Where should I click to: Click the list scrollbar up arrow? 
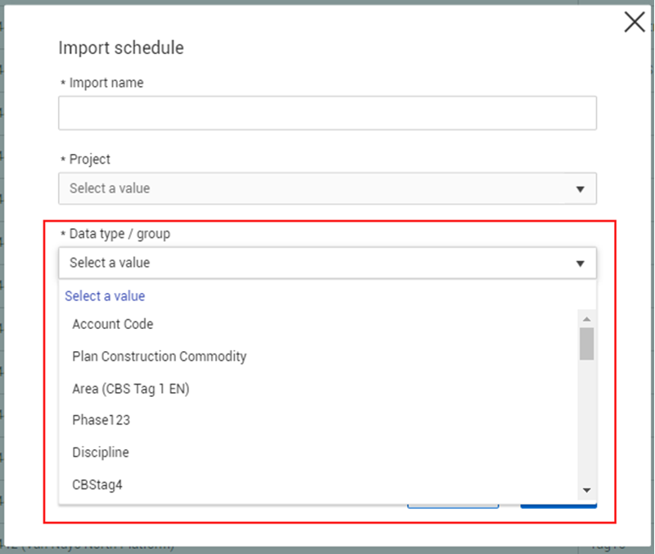click(586, 318)
